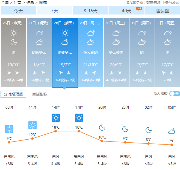This screenshot has height=170, width=180.
Task: Click the sun icon at 08时 forecast
Action: coord(9,129)
